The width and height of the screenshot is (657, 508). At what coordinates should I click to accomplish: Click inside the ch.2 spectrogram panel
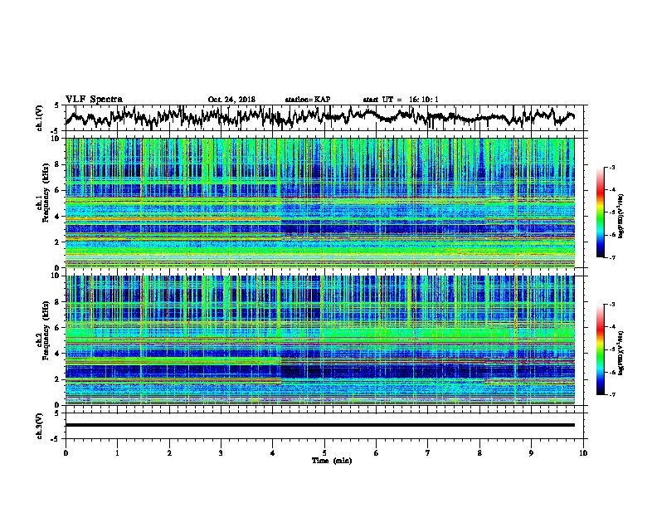click(319, 340)
